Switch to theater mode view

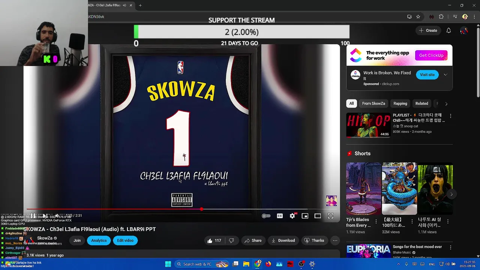pos(318,216)
